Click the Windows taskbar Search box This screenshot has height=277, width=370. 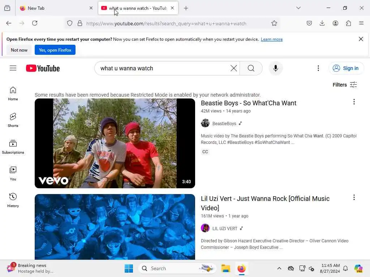pos(177,268)
